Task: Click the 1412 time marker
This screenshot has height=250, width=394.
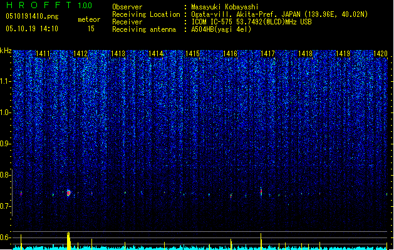Action: pos(80,54)
